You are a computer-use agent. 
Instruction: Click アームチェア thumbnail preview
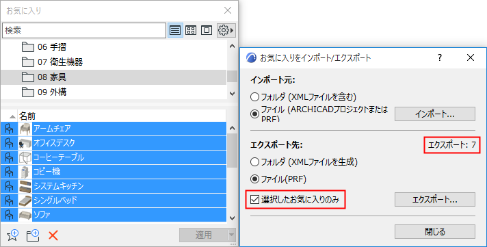(x=25, y=129)
